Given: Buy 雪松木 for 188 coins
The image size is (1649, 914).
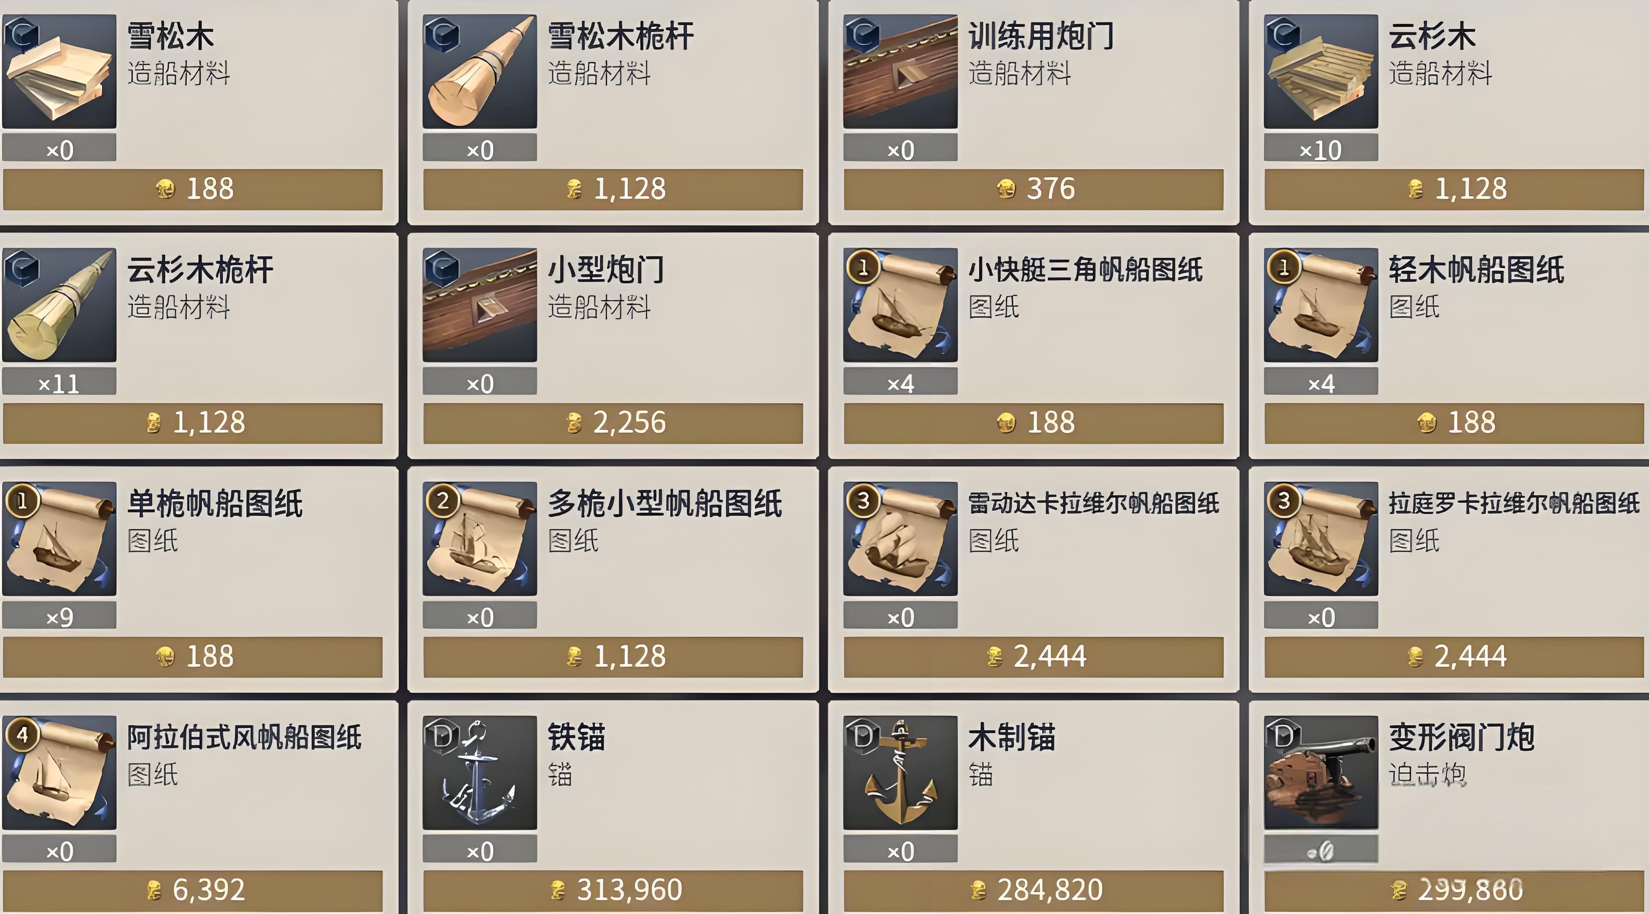Looking at the screenshot, I should (193, 189).
